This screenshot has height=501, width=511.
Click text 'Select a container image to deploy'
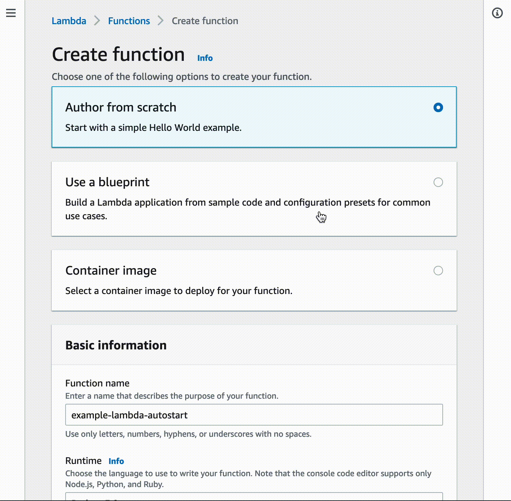(x=140, y=291)
